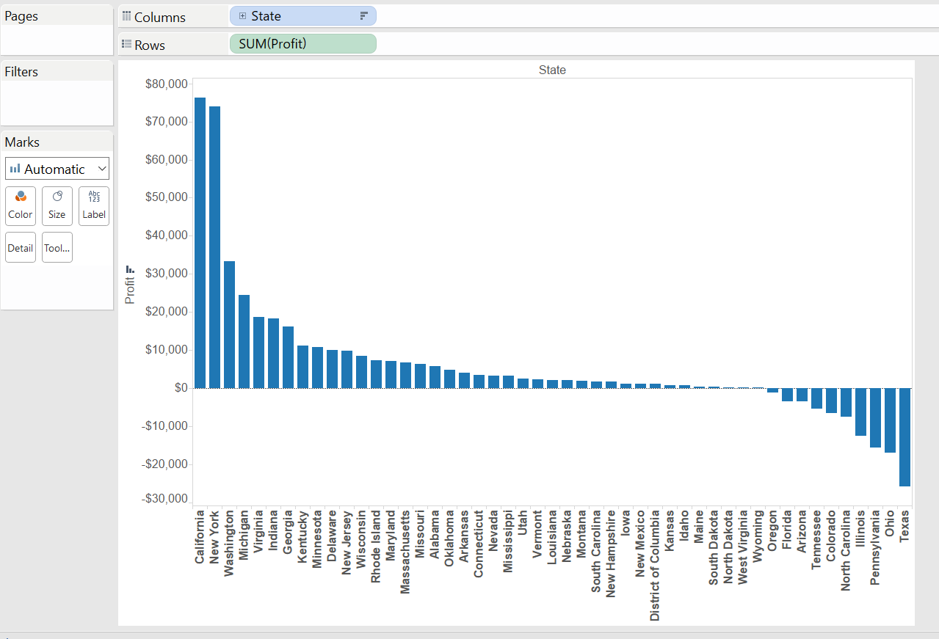Select the Texas negative profit bar
The width and height of the screenshot is (939, 639).
(904, 437)
